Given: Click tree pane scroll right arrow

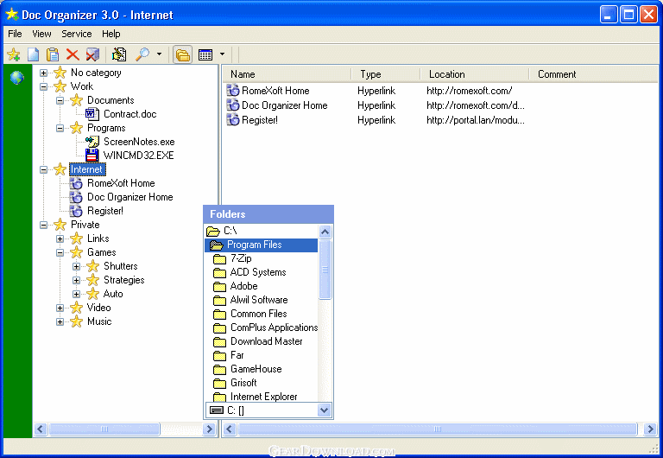Looking at the screenshot, I should [x=209, y=429].
